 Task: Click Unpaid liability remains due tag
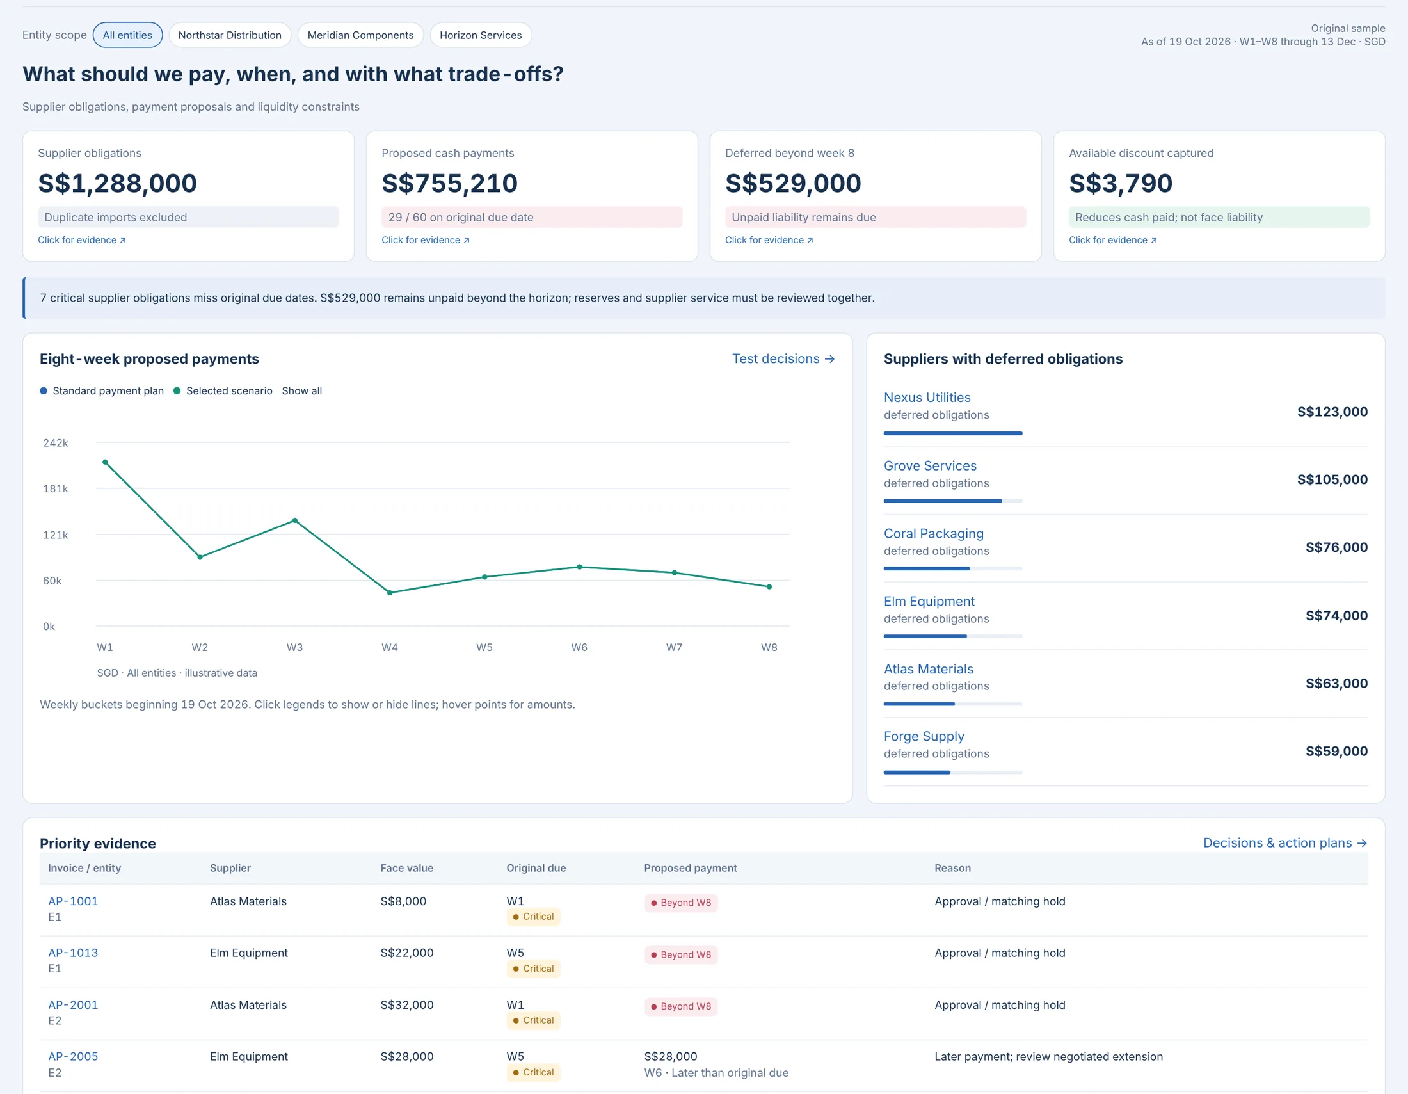pos(876,217)
